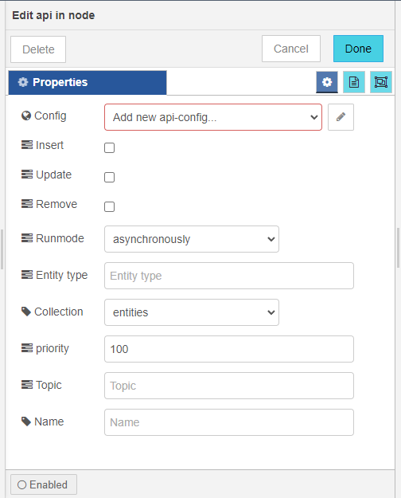Viewport: 401px width, 498px height.
Task: Open node description document icon tab
Action: click(x=354, y=82)
